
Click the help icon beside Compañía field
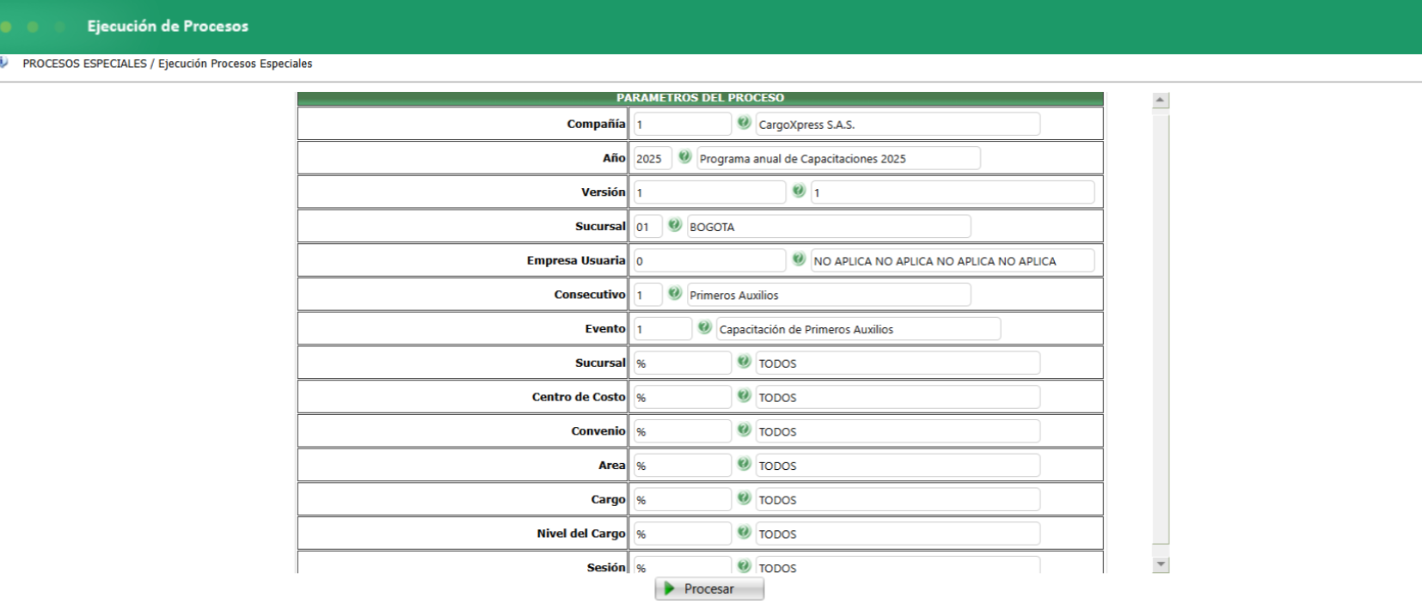tap(744, 123)
